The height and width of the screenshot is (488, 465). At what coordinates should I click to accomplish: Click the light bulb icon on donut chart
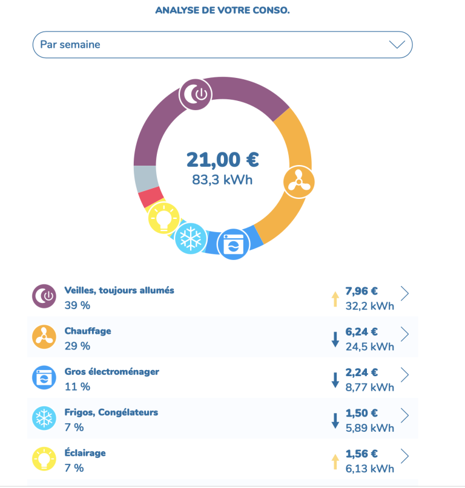click(164, 218)
